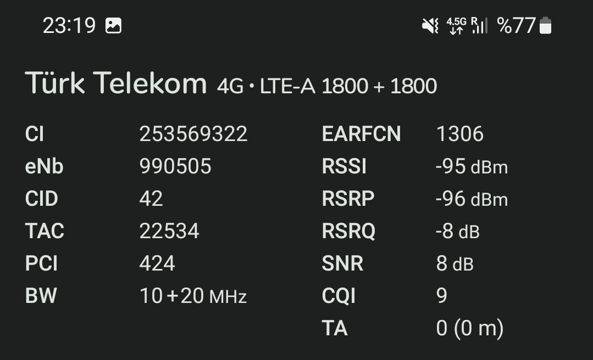Screen dimensions: 593x360
Task: Tap the SNR reading 8 dB
Action: (x=455, y=263)
